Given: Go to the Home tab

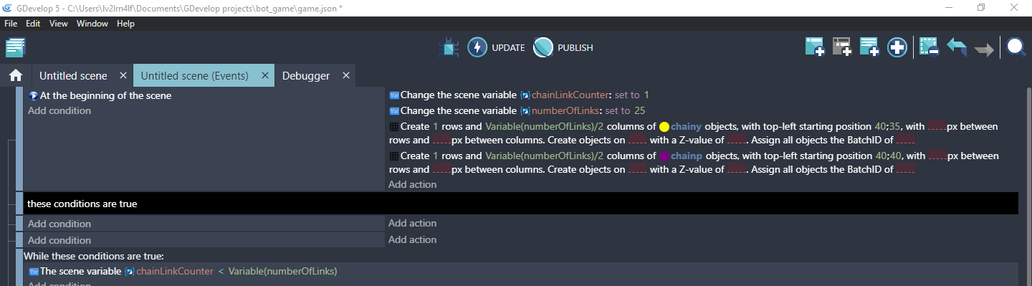Looking at the screenshot, I should pos(15,75).
